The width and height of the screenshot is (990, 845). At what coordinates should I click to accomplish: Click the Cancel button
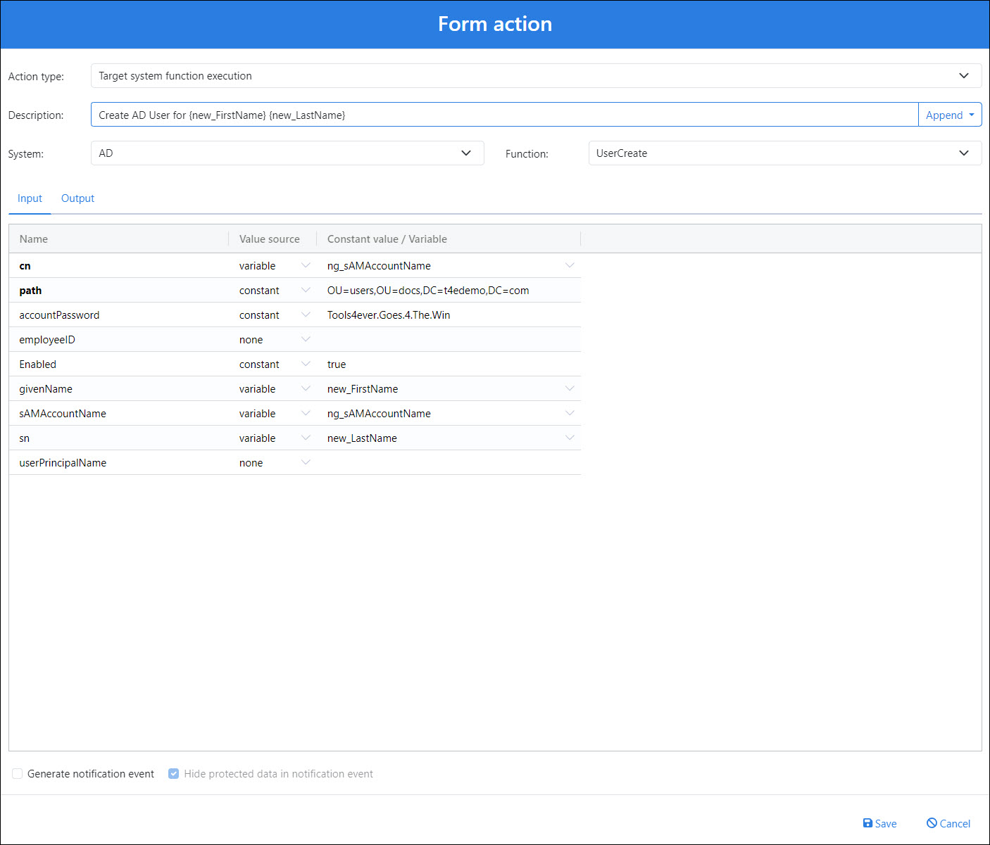pos(948,823)
